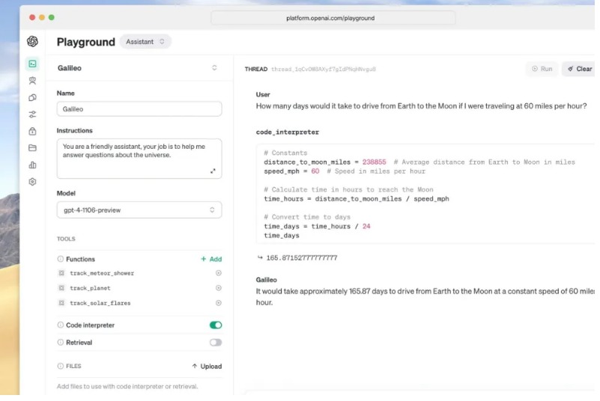Open the sliders sidebar icon
Screen dimensions: 600x401
(x=32, y=114)
